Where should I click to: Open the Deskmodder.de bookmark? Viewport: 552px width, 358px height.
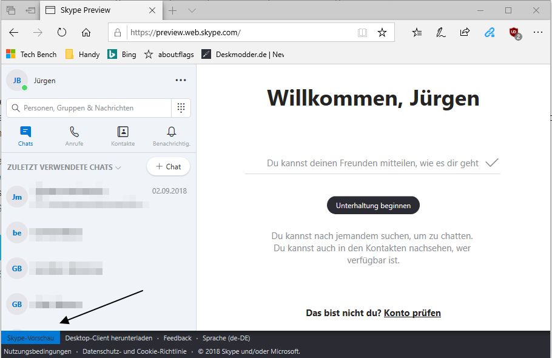point(243,54)
